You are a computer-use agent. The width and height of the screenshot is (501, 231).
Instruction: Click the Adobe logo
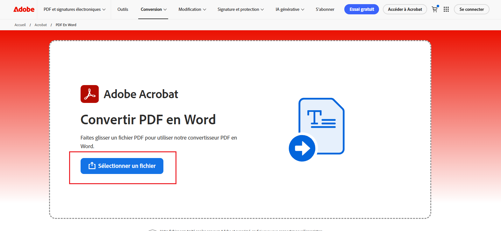coord(24,10)
